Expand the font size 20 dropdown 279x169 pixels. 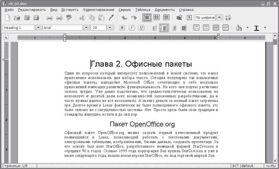110,28
